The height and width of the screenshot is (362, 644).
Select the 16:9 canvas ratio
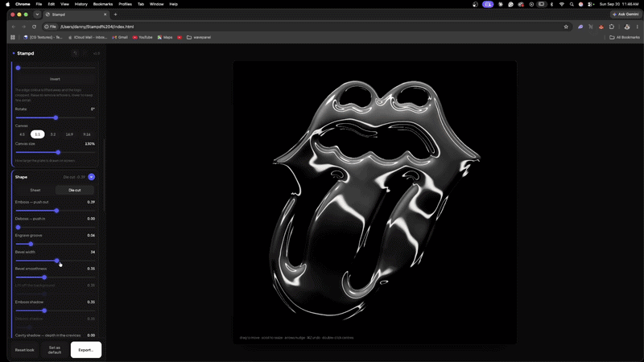[x=69, y=134]
